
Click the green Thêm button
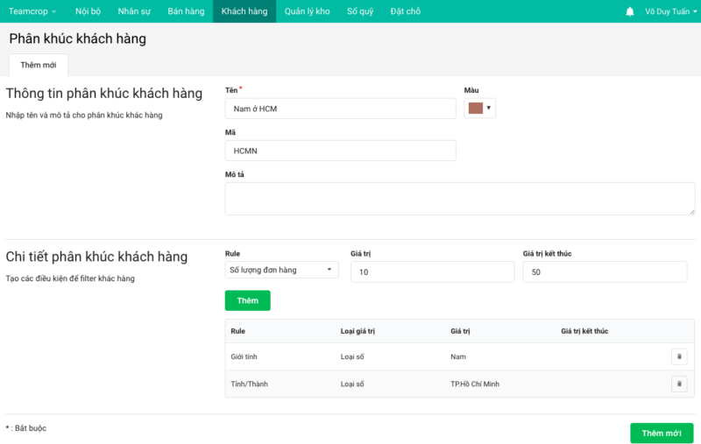(248, 300)
